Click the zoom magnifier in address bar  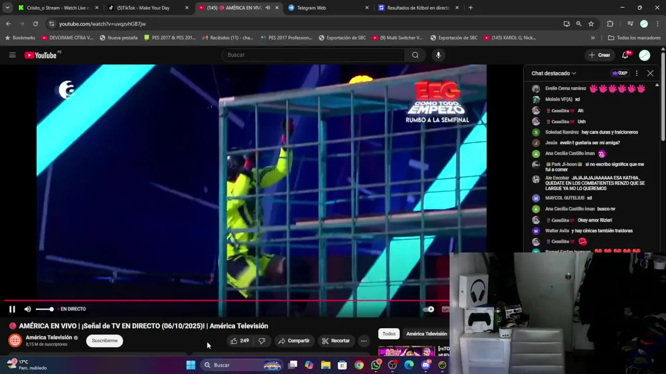pos(579,24)
